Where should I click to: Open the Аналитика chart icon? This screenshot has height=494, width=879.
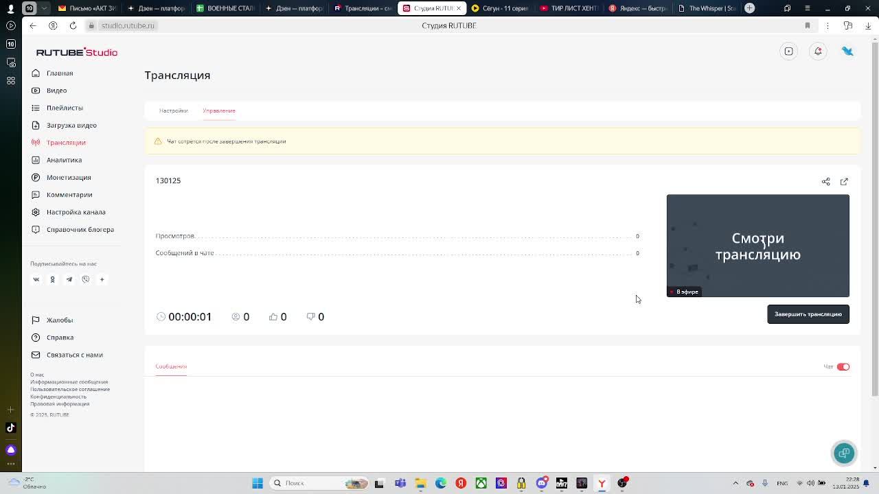tap(36, 160)
